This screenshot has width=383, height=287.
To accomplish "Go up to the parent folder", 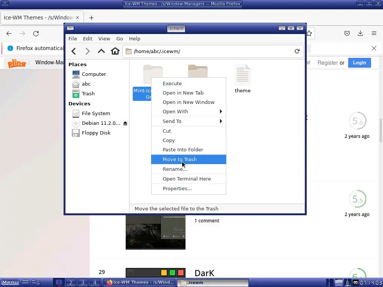I will (101, 51).
